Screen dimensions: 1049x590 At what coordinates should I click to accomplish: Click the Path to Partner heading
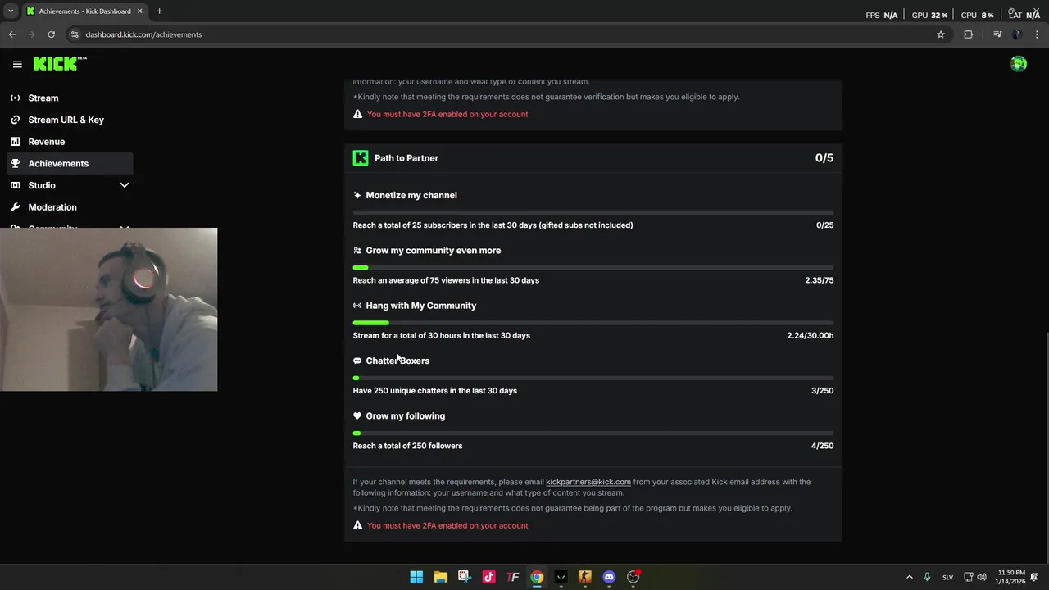click(406, 158)
